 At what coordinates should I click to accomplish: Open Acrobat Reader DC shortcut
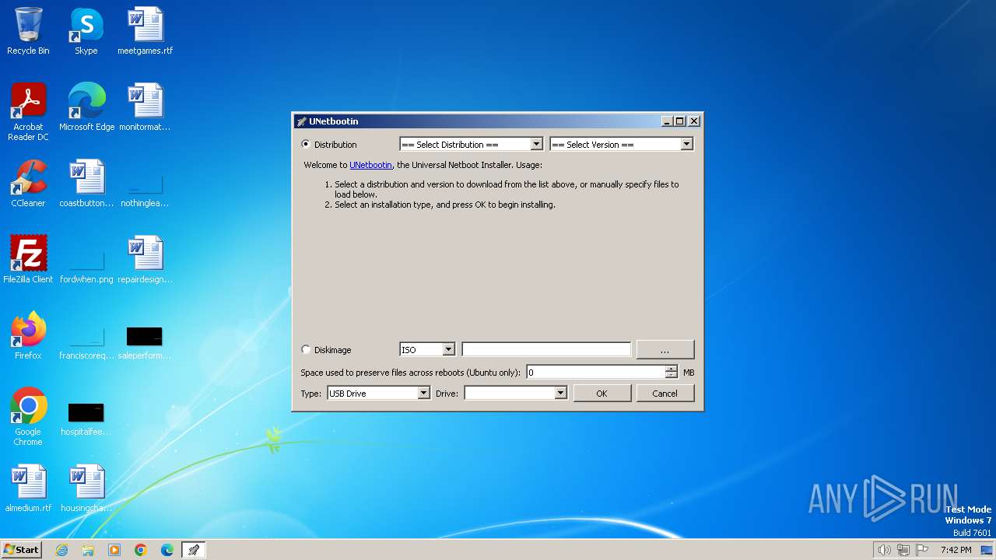coord(28,112)
